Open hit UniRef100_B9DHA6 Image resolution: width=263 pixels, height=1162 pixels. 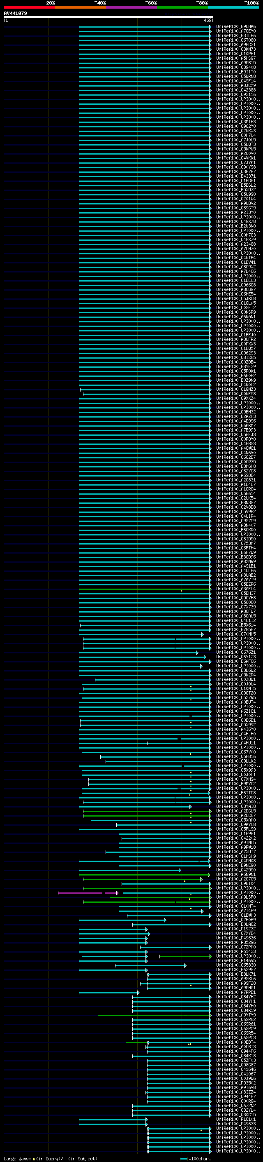[236, 27]
